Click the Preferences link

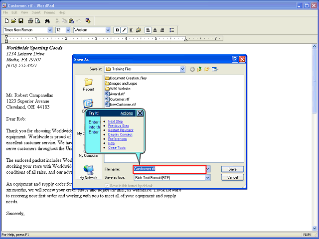click(x=118, y=139)
